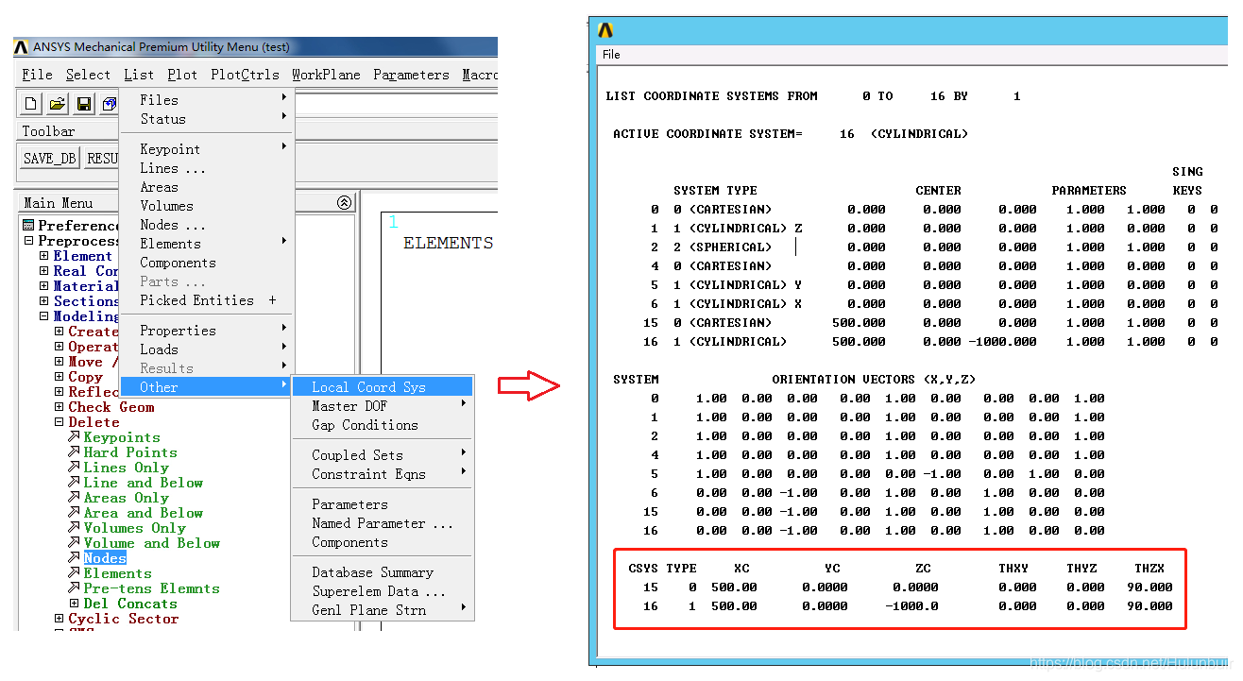Image resolution: width=1243 pixels, height=681 pixels.
Task: Open the PlotCtrls menu
Action: [245, 75]
